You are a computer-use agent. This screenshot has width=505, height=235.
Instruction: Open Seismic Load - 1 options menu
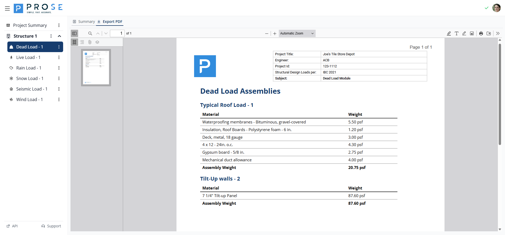(x=59, y=89)
